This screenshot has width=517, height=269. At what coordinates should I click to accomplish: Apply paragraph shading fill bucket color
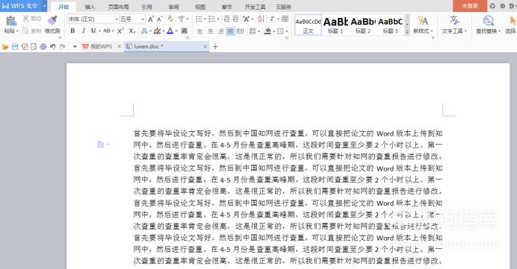coord(267,31)
